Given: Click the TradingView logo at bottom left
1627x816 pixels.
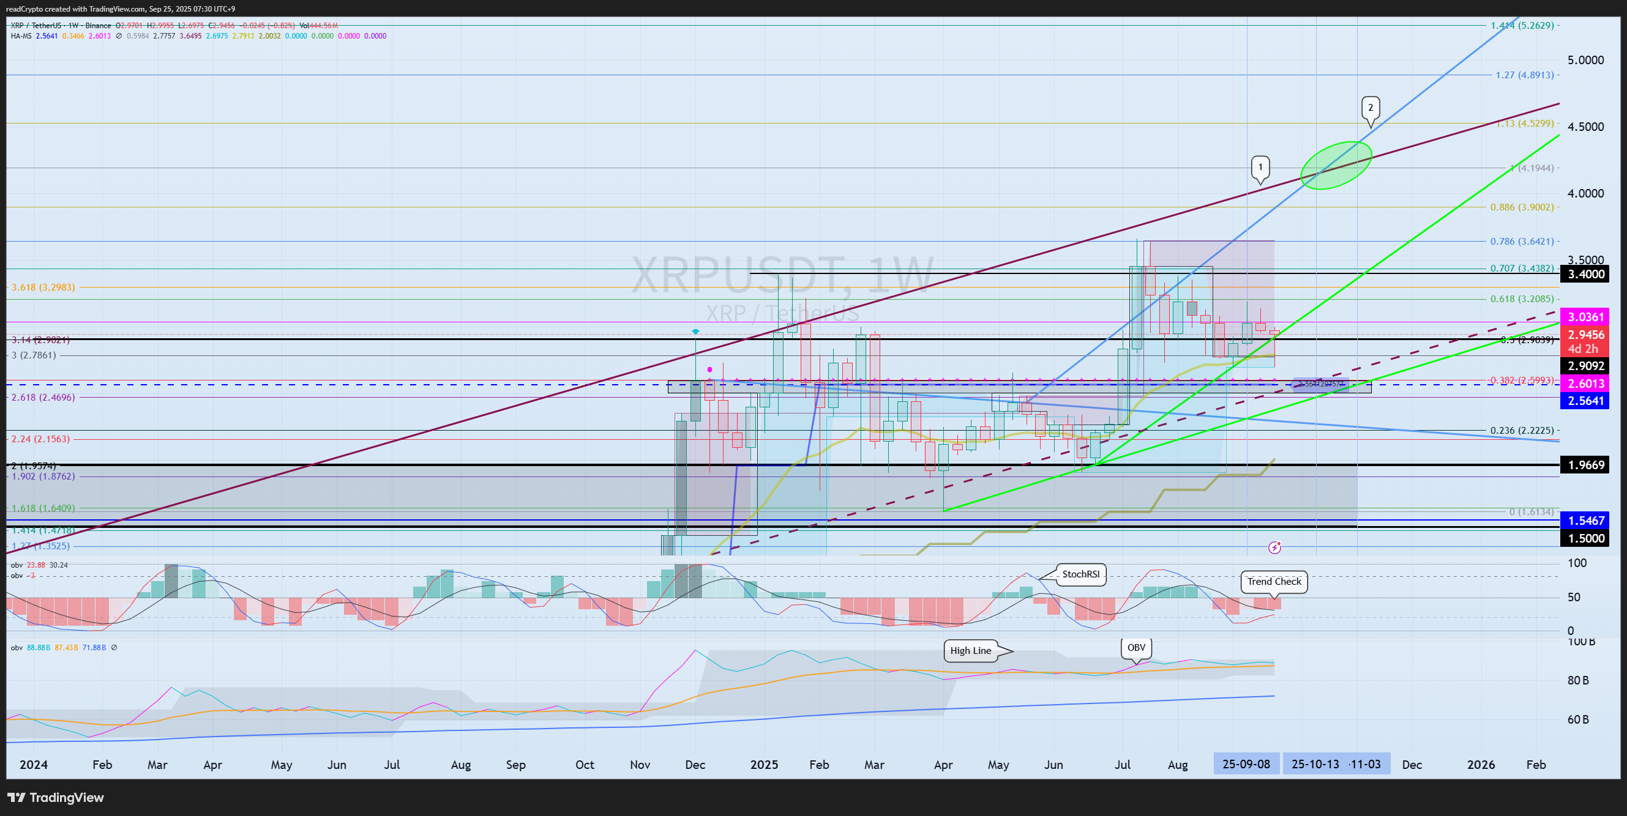Looking at the screenshot, I should point(55,798).
